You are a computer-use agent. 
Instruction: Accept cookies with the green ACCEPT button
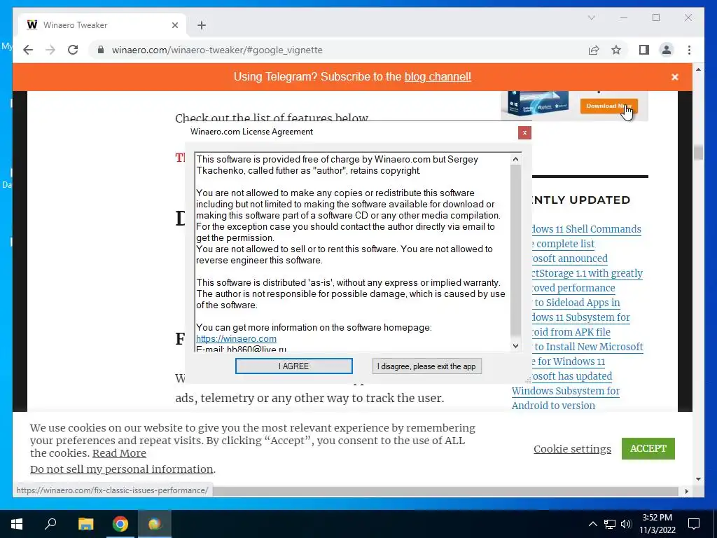pyautogui.click(x=648, y=448)
